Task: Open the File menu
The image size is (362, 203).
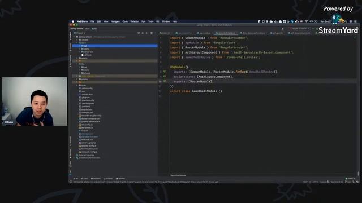Action: [92, 21]
